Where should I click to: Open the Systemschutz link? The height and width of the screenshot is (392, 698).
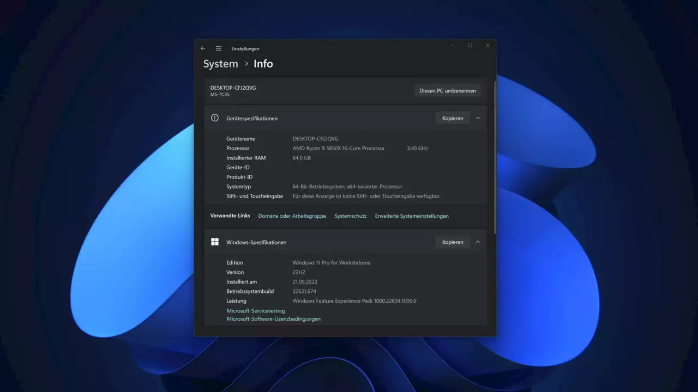point(351,216)
